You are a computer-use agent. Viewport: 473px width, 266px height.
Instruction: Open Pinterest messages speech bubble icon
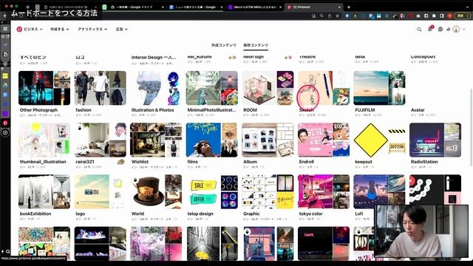[x=440, y=30]
